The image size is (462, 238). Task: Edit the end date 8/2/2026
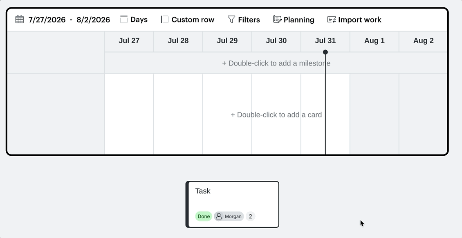tap(93, 20)
